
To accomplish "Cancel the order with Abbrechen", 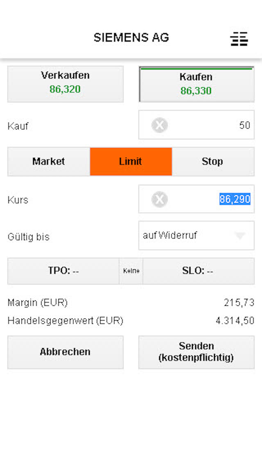I will tap(65, 352).
